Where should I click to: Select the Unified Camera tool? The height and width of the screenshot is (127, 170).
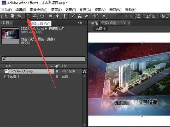[x=35, y=16]
